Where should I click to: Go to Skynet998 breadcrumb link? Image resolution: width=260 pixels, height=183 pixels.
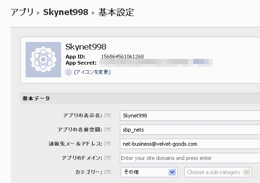(66, 12)
